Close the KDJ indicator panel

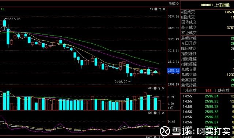(163, 113)
